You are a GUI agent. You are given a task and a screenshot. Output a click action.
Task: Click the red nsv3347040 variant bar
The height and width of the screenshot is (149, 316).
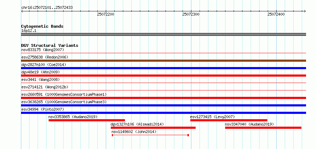pyautogui.click(x=263, y=128)
